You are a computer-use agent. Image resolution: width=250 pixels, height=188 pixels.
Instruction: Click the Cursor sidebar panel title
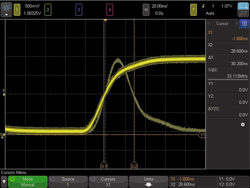pyautogui.click(x=222, y=23)
